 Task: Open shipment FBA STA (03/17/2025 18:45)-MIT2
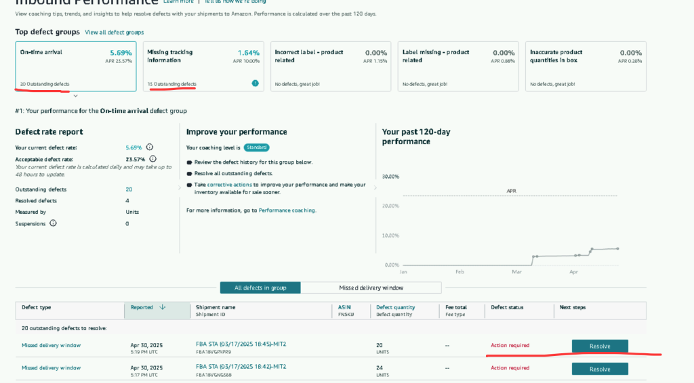(x=241, y=344)
